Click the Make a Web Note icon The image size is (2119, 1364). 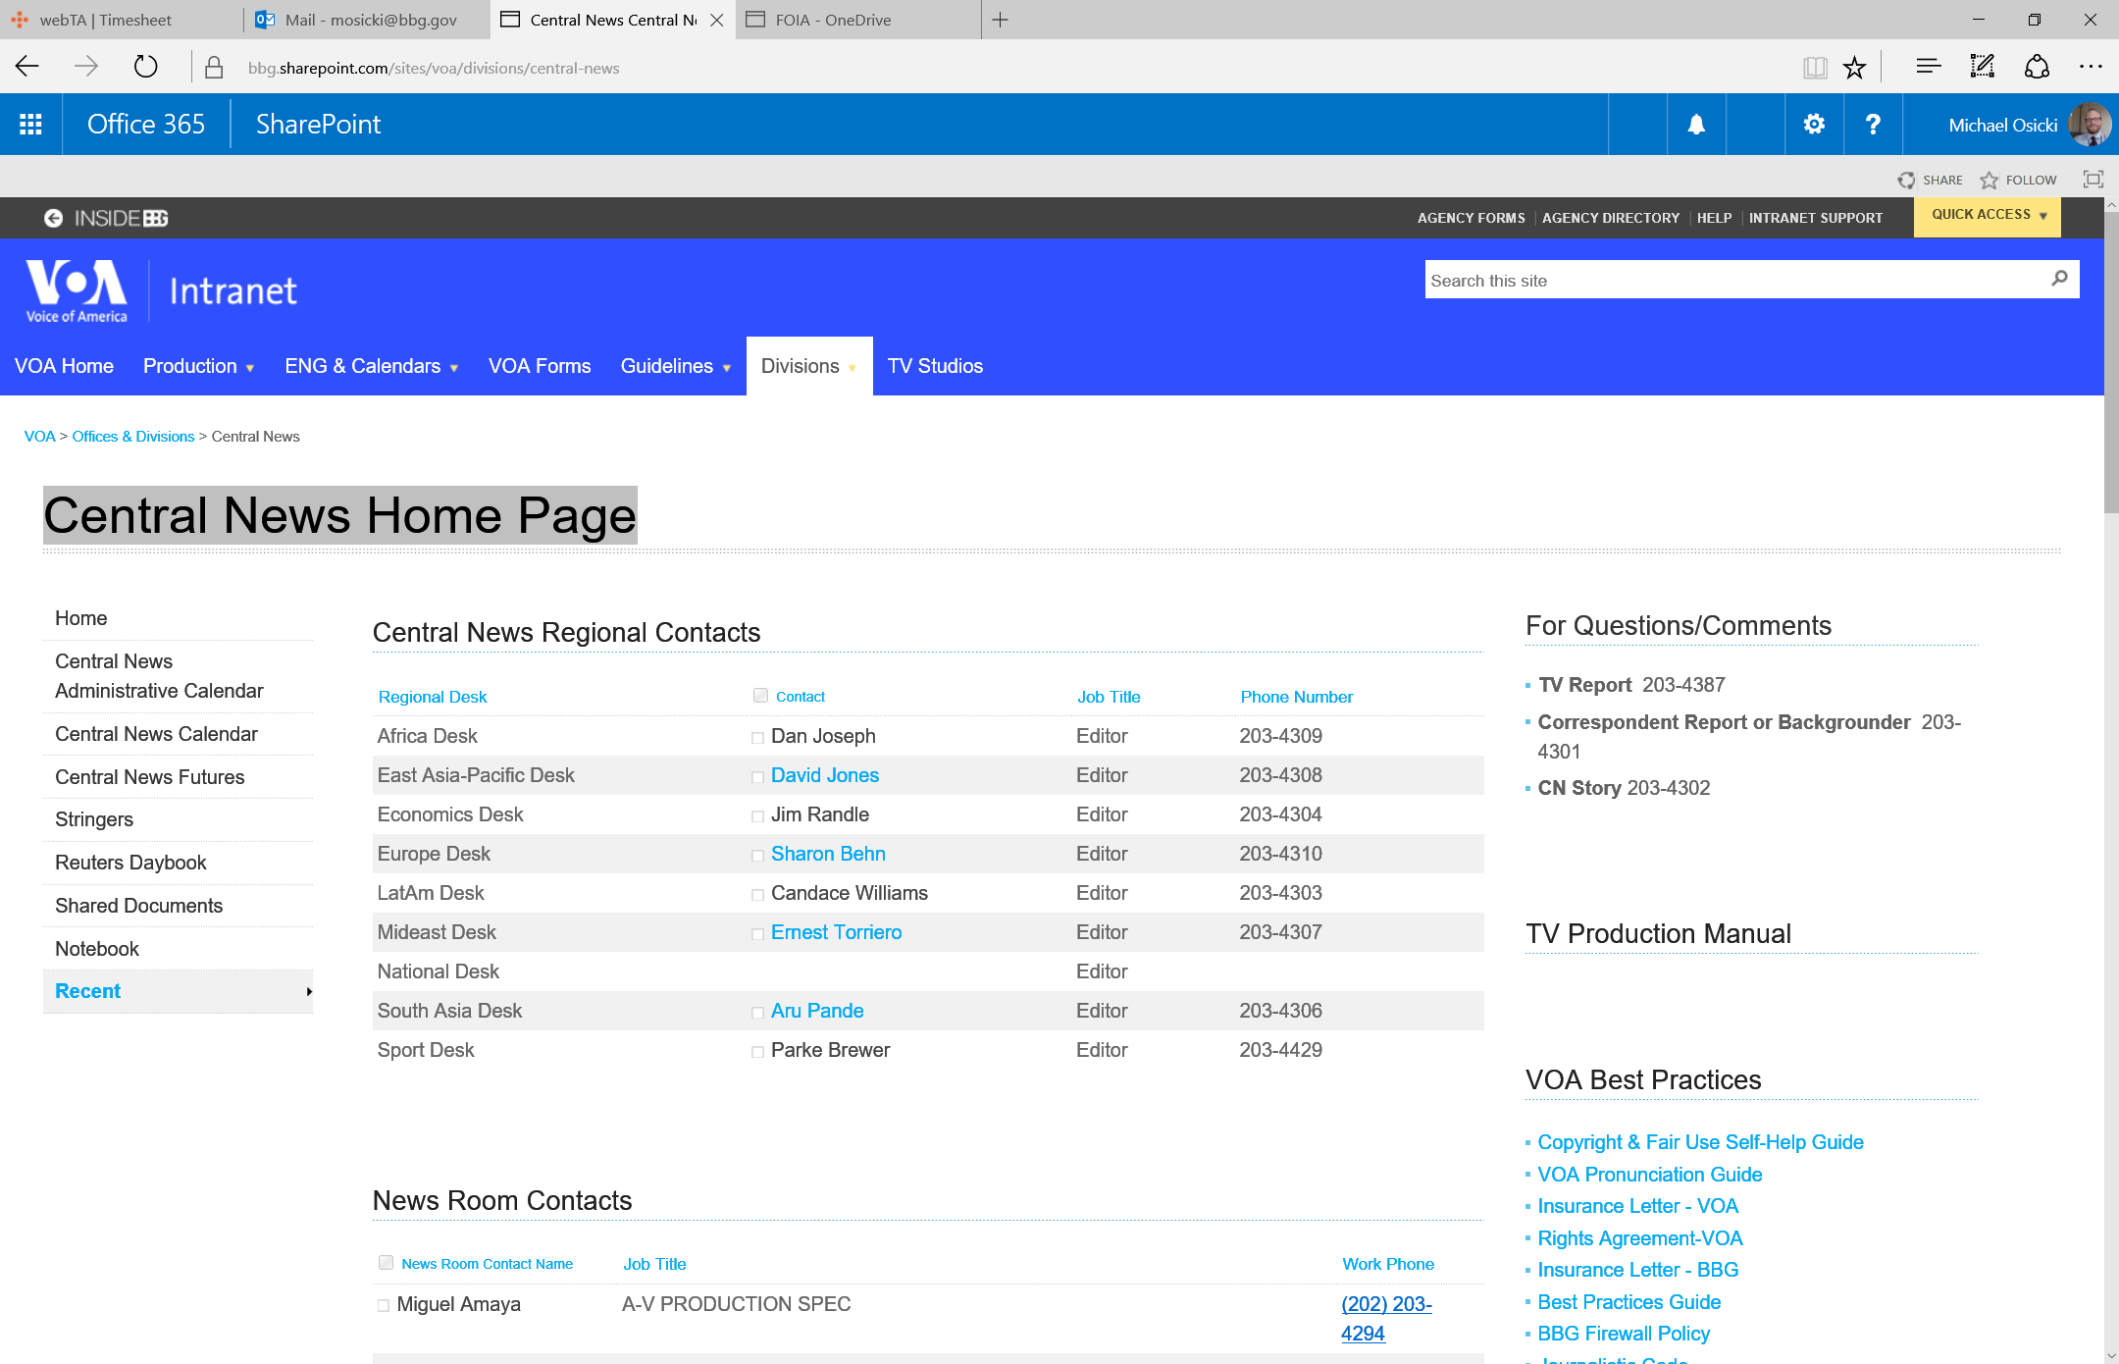click(1983, 67)
